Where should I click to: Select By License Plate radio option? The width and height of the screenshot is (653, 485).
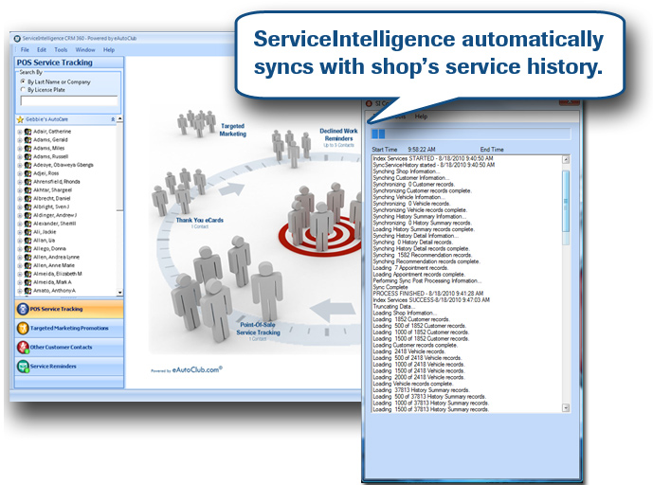(23, 89)
